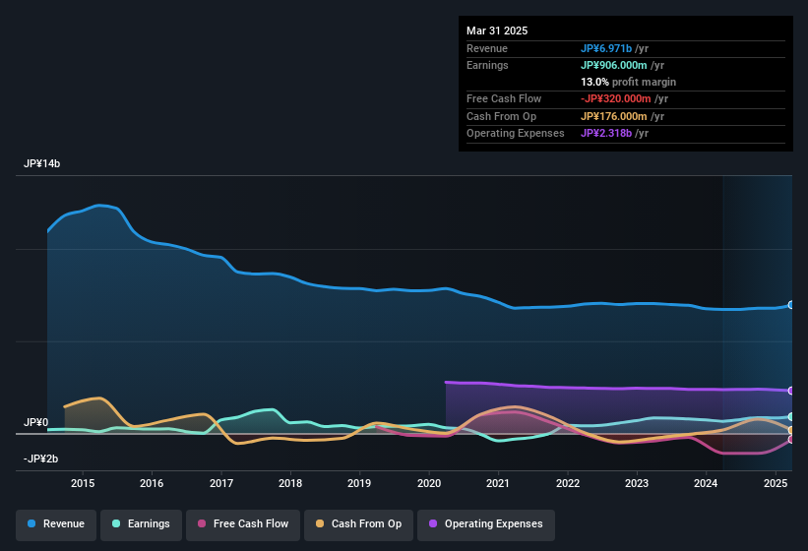
Task: Click the Revenue label in the tooltip
Action: tap(487, 48)
